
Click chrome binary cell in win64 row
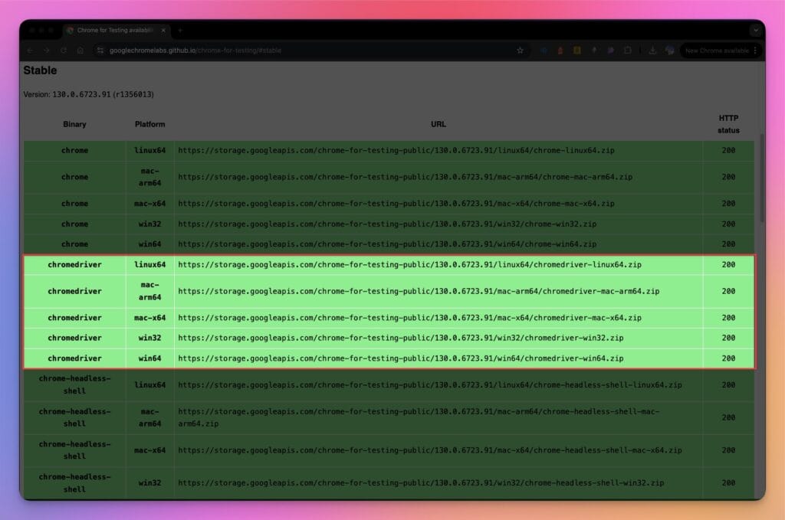point(74,244)
